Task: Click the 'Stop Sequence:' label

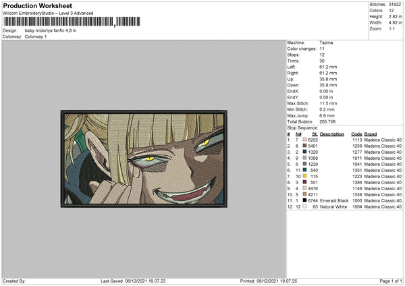Action: coord(302,127)
